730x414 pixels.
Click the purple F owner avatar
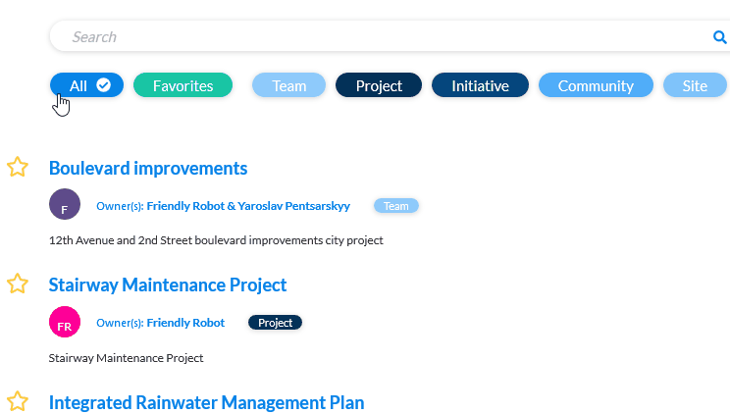(x=65, y=204)
